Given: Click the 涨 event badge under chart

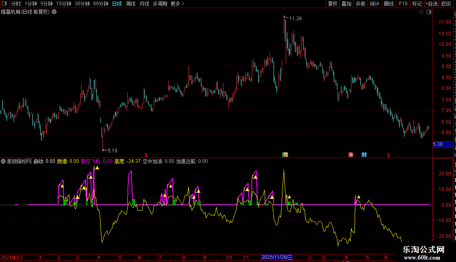Looking at the screenshot, I should tap(351, 154).
